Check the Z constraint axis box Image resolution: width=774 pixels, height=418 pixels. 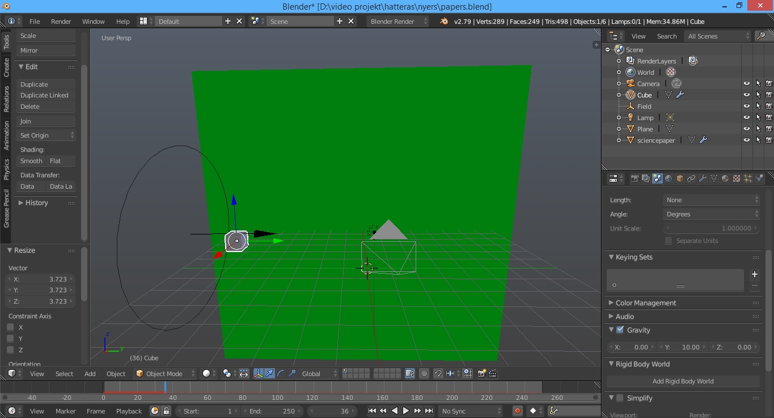(x=10, y=349)
